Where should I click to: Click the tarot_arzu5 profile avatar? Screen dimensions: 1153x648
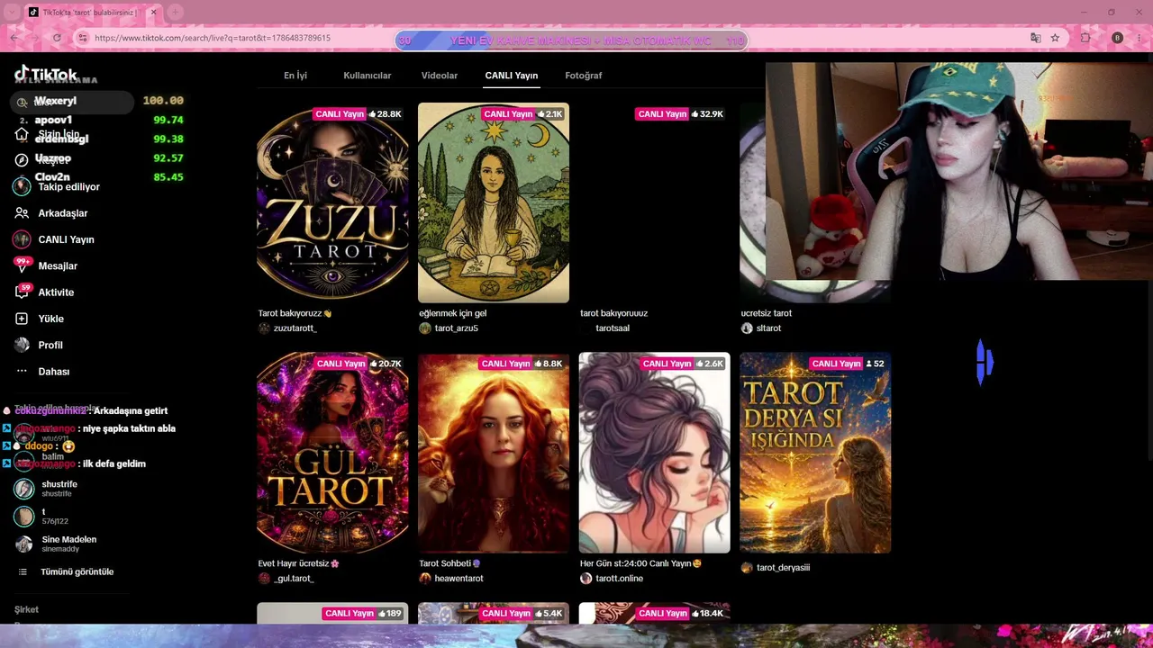pos(425,328)
